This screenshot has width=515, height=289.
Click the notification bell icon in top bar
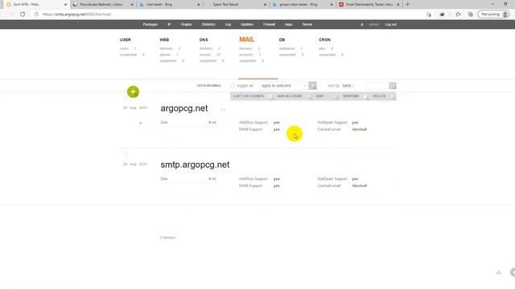pos(362,24)
